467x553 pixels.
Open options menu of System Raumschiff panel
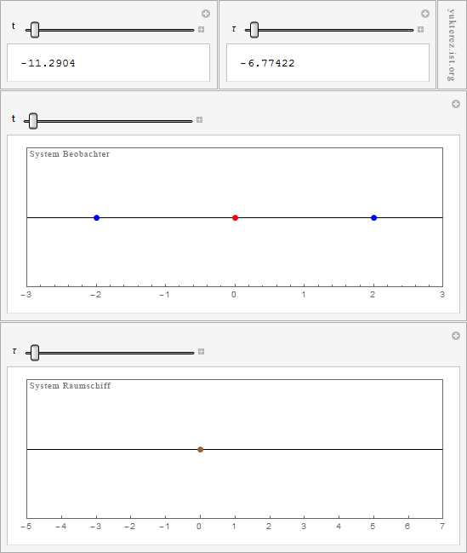(x=456, y=336)
